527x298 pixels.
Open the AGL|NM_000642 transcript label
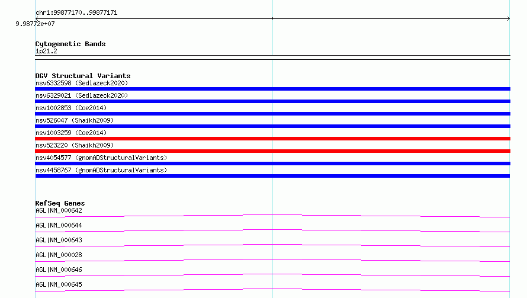click(59, 210)
